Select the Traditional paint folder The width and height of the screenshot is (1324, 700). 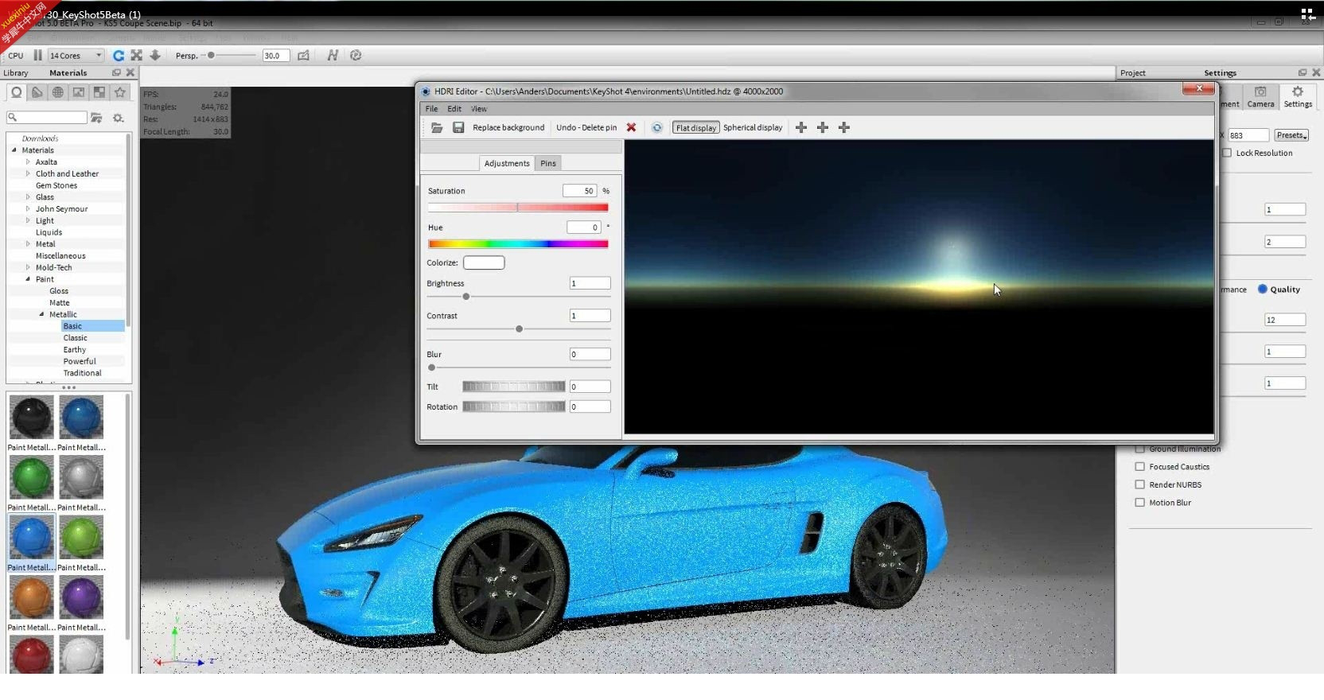tap(83, 372)
